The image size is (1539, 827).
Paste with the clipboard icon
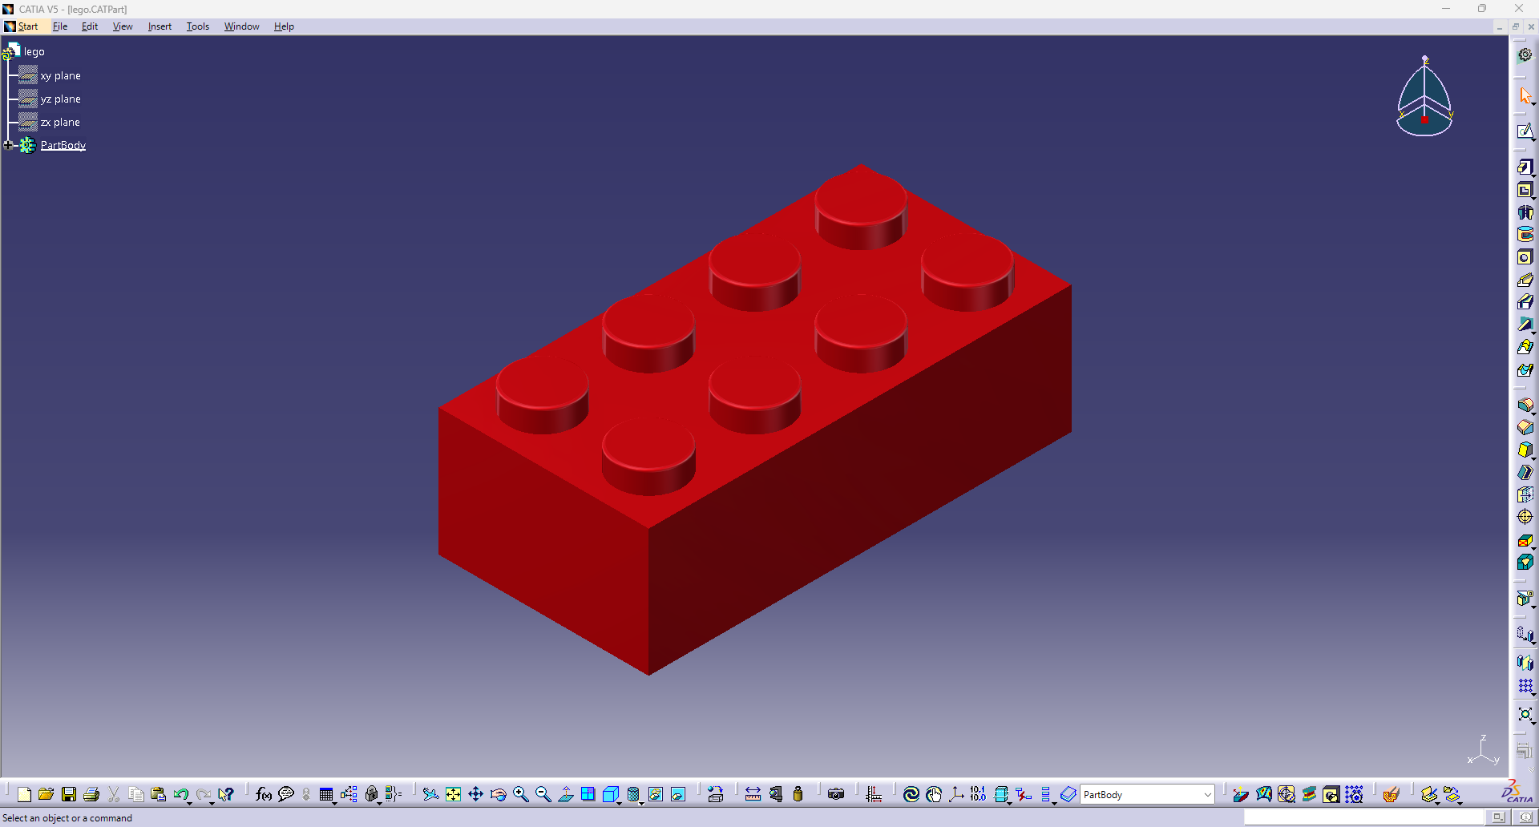click(x=159, y=794)
